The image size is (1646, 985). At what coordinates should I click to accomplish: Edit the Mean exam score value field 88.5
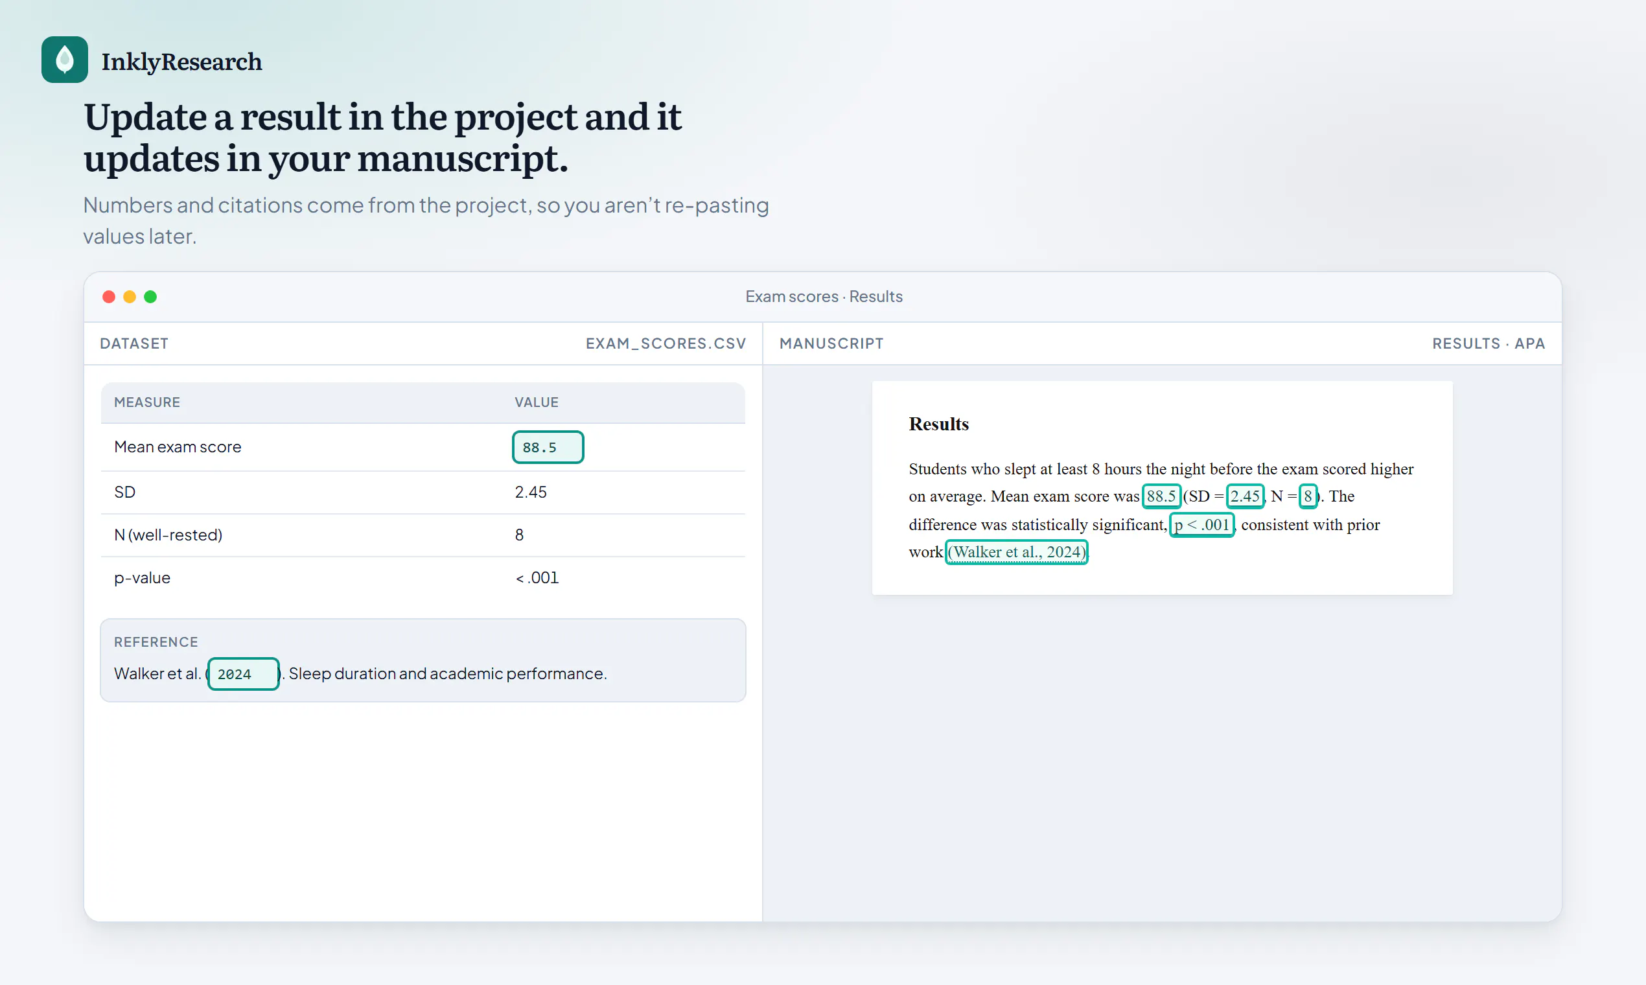point(548,447)
